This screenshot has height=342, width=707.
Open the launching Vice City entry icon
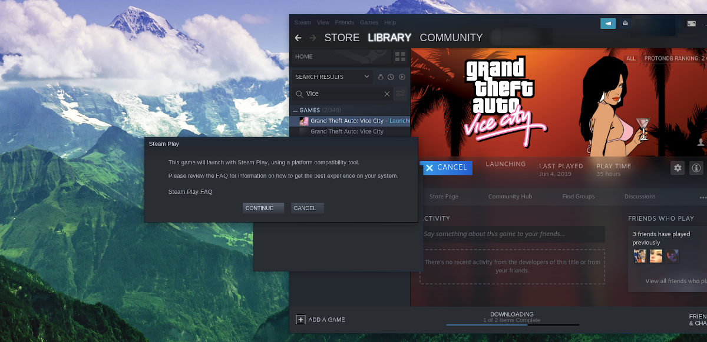coord(304,121)
